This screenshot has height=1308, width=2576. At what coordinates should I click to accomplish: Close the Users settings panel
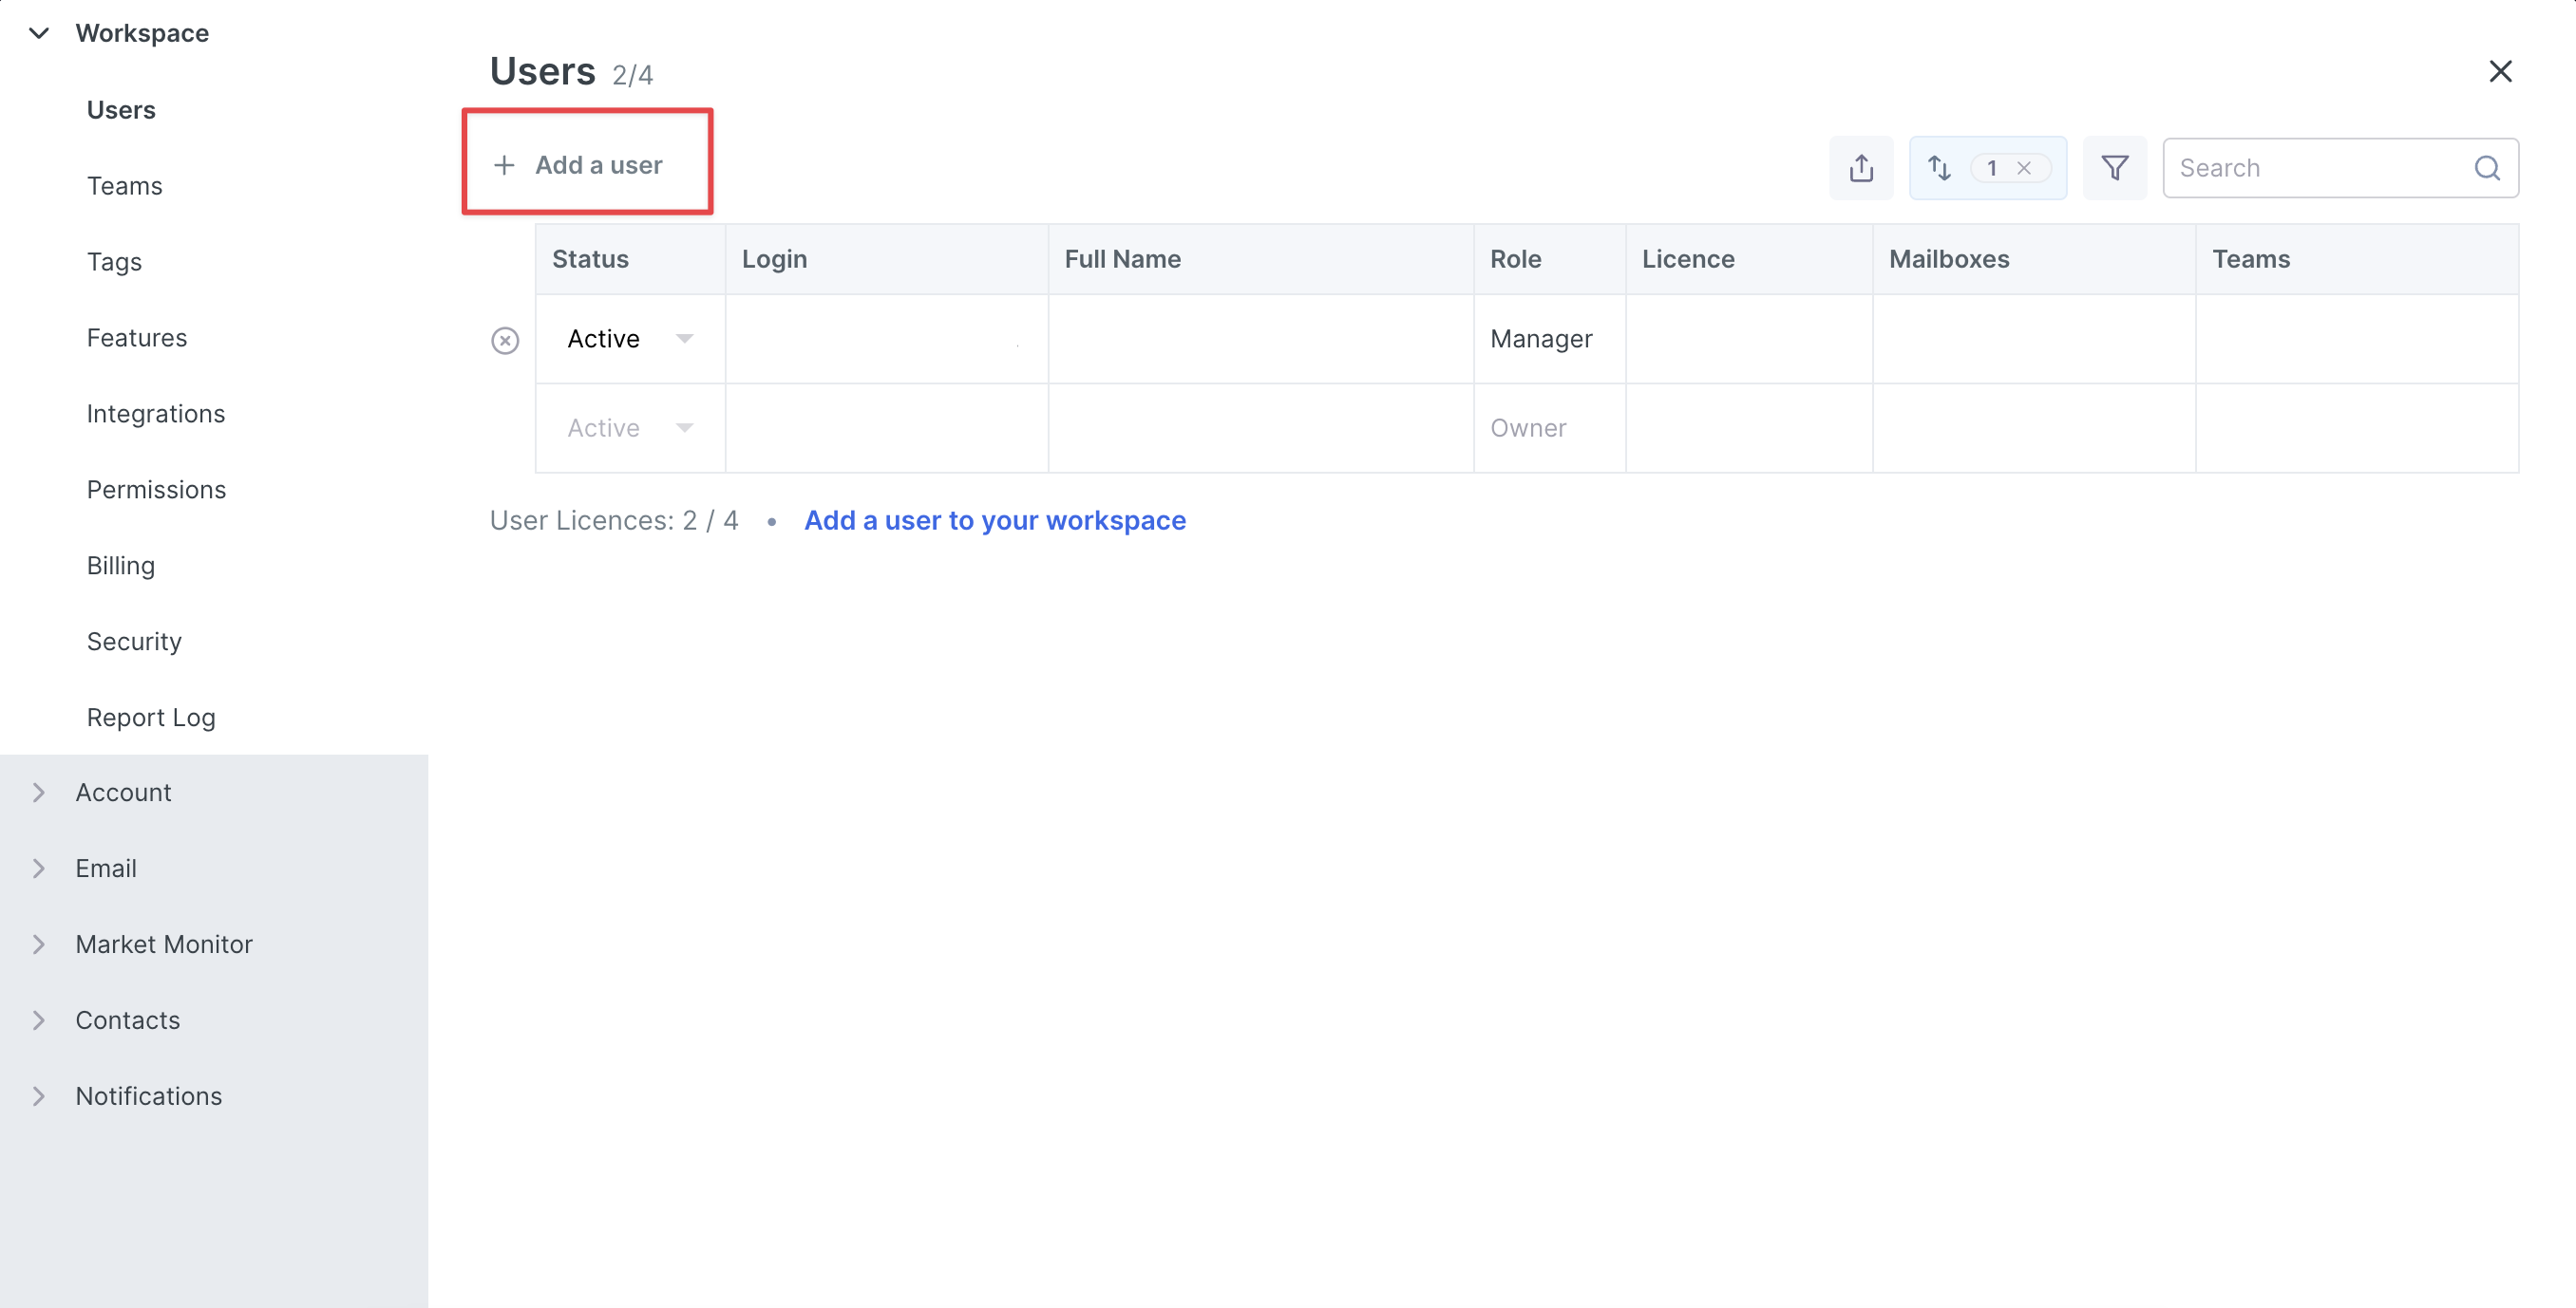click(x=2500, y=71)
